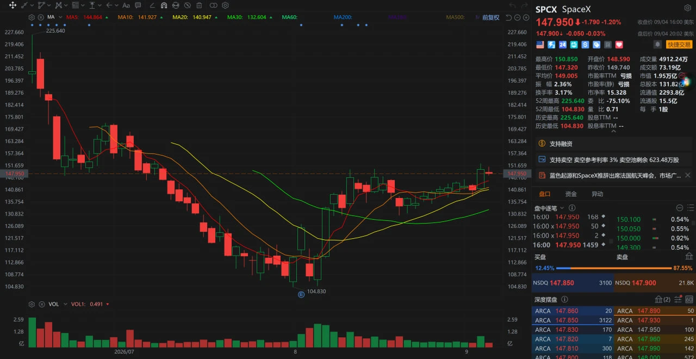Toggle the lock drawings icon

point(176,5)
